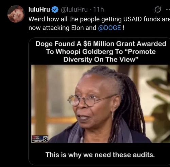
Task: Open luluHru's profile avatar
Action: pyautogui.click(x=16, y=14)
